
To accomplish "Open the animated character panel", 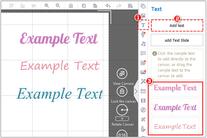I will 143,34.
